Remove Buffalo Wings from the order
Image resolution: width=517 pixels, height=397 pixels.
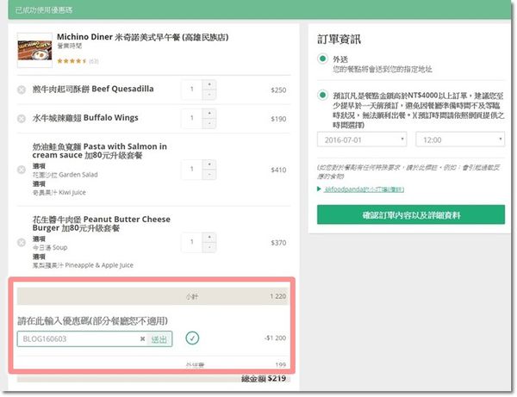point(22,118)
